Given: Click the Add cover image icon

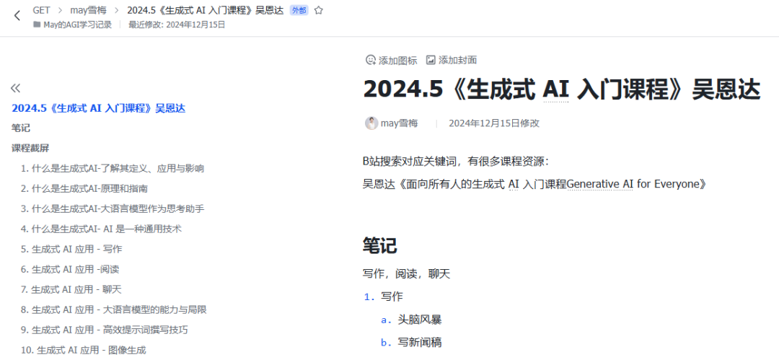Looking at the screenshot, I should pos(431,60).
